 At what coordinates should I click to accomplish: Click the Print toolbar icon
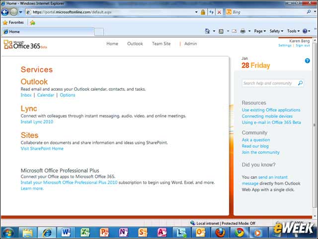click(x=242, y=31)
